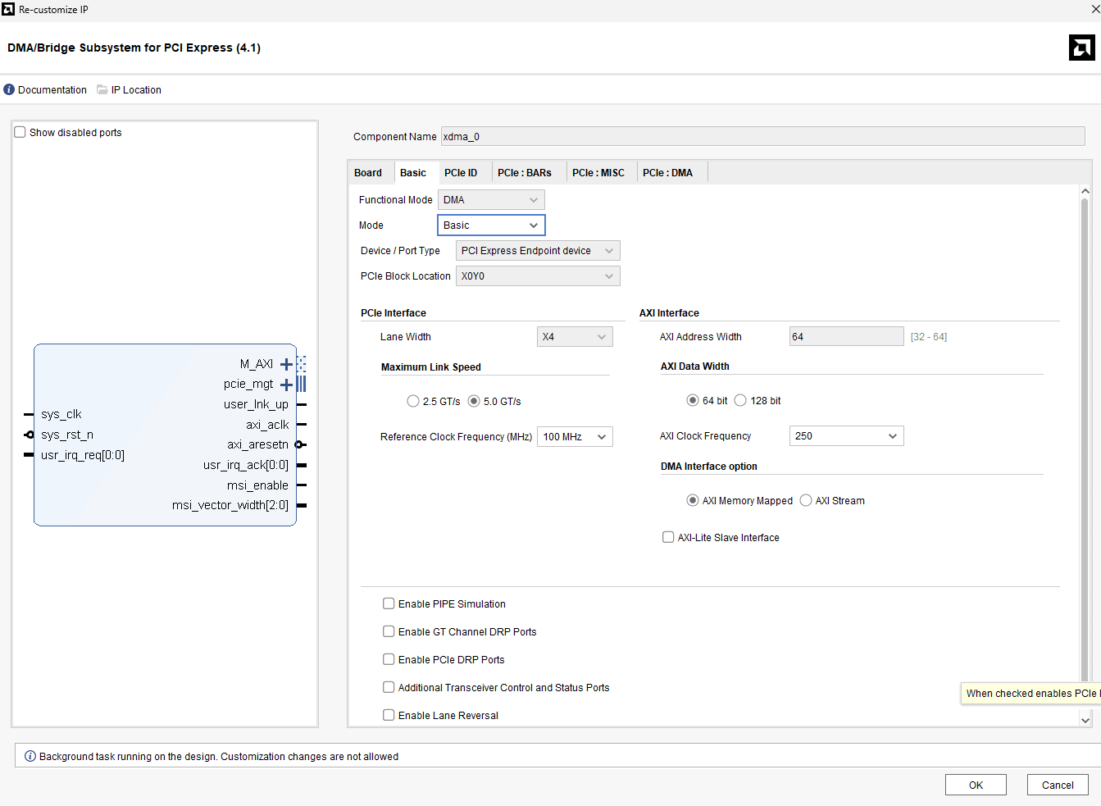This screenshot has height=806, width=1101.
Task: Click the IP Location folder icon
Action: pyautogui.click(x=102, y=89)
